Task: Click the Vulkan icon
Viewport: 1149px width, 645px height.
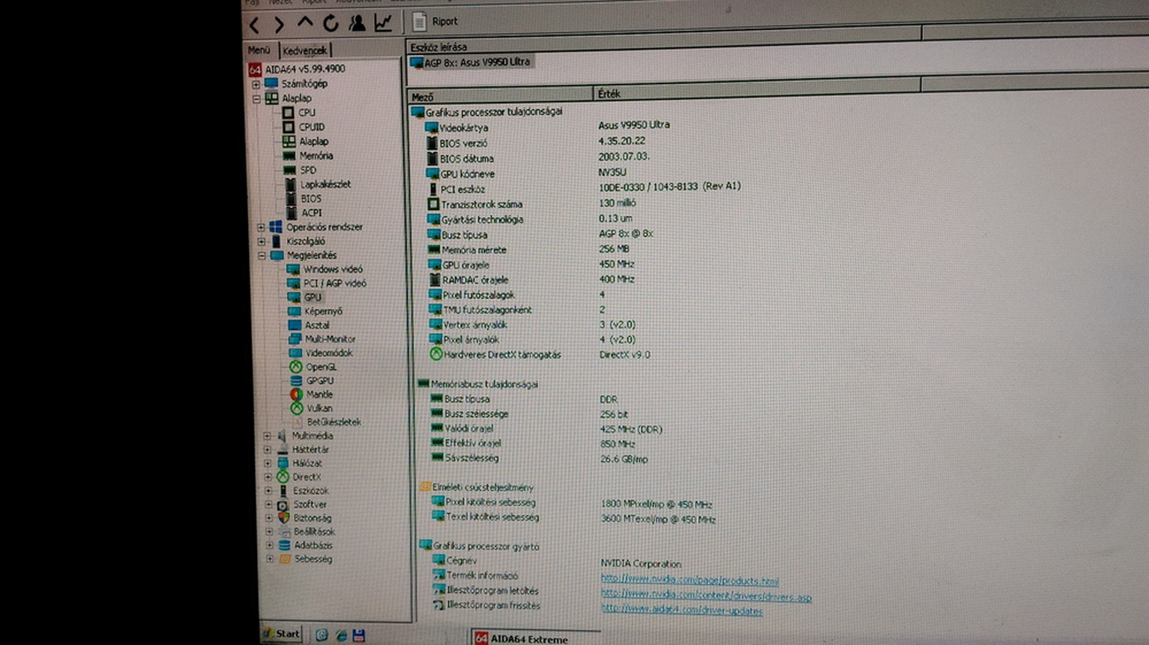Action: [297, 409]
